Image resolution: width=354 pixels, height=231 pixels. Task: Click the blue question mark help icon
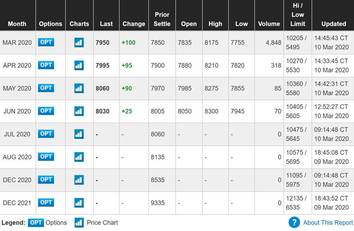(294, 223)
